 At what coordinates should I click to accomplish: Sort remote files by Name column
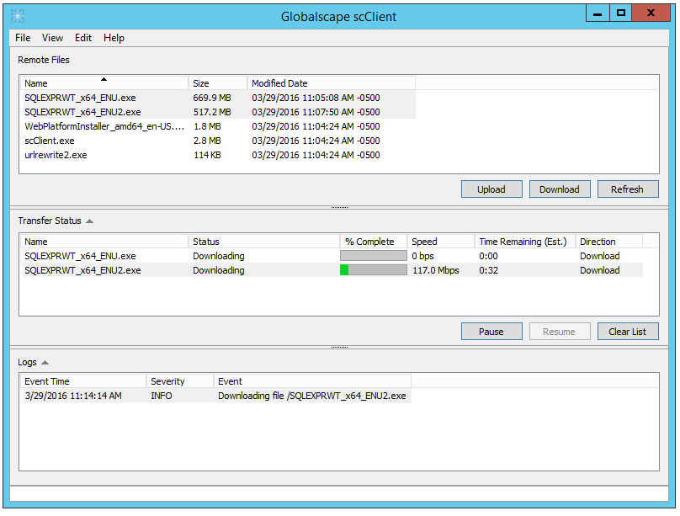[104, 83]
